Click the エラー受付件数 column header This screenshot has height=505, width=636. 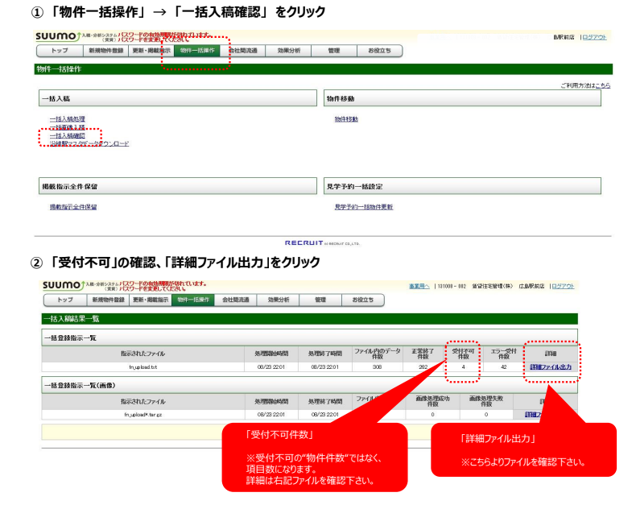pos(503,354)
